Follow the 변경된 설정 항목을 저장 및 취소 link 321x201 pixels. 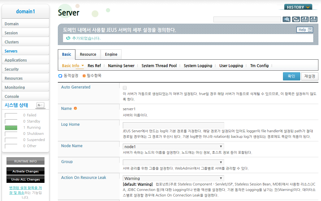tap(25, 190)
